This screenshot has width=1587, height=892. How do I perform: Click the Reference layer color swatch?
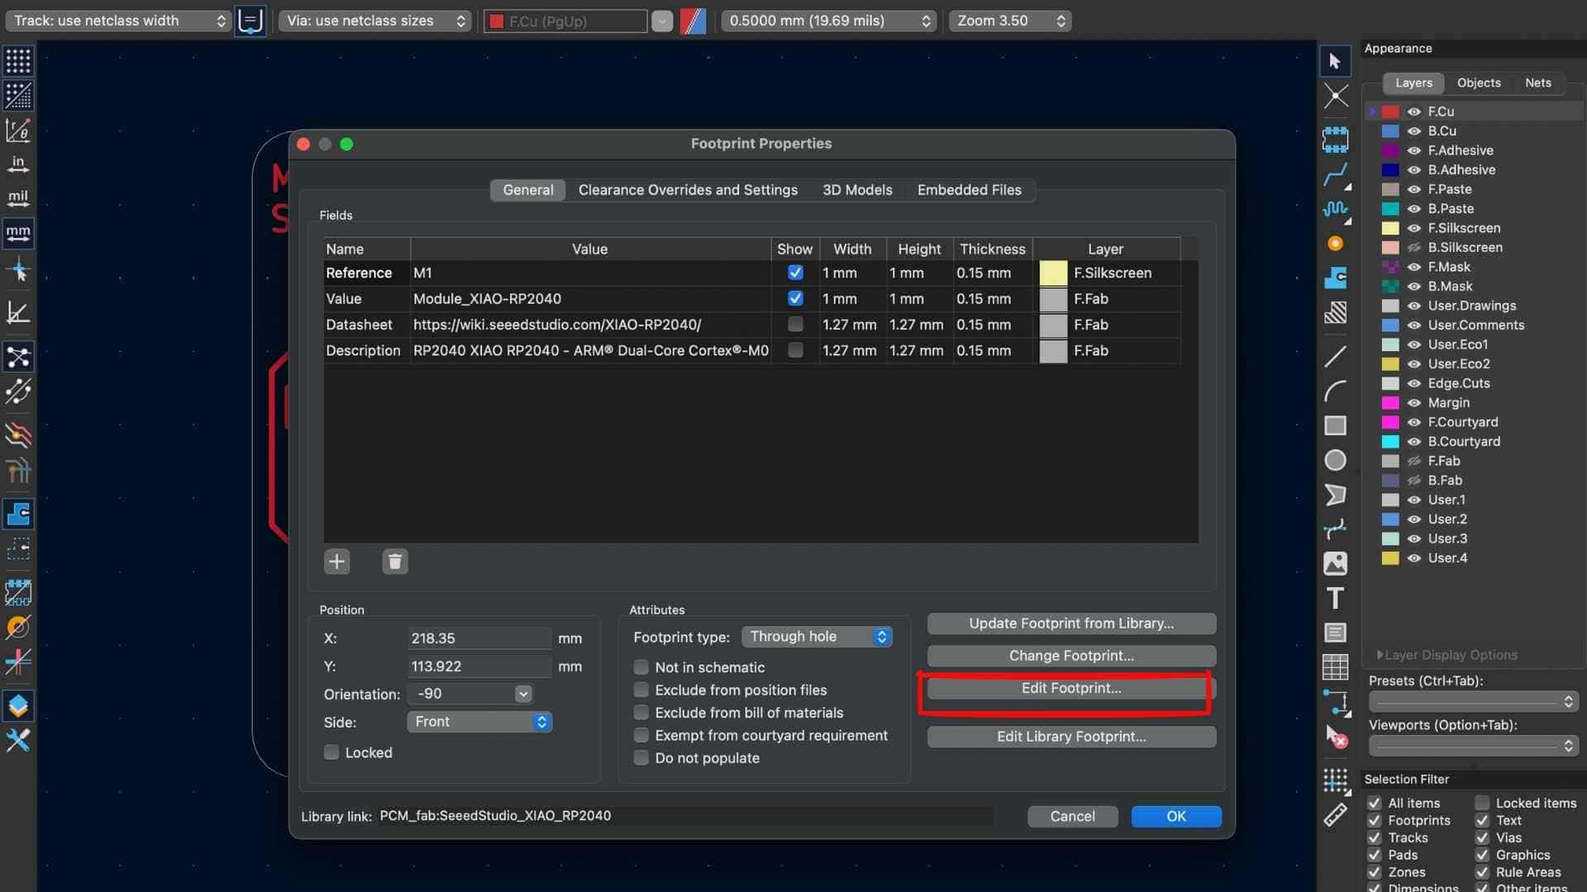pos(1053,273)
